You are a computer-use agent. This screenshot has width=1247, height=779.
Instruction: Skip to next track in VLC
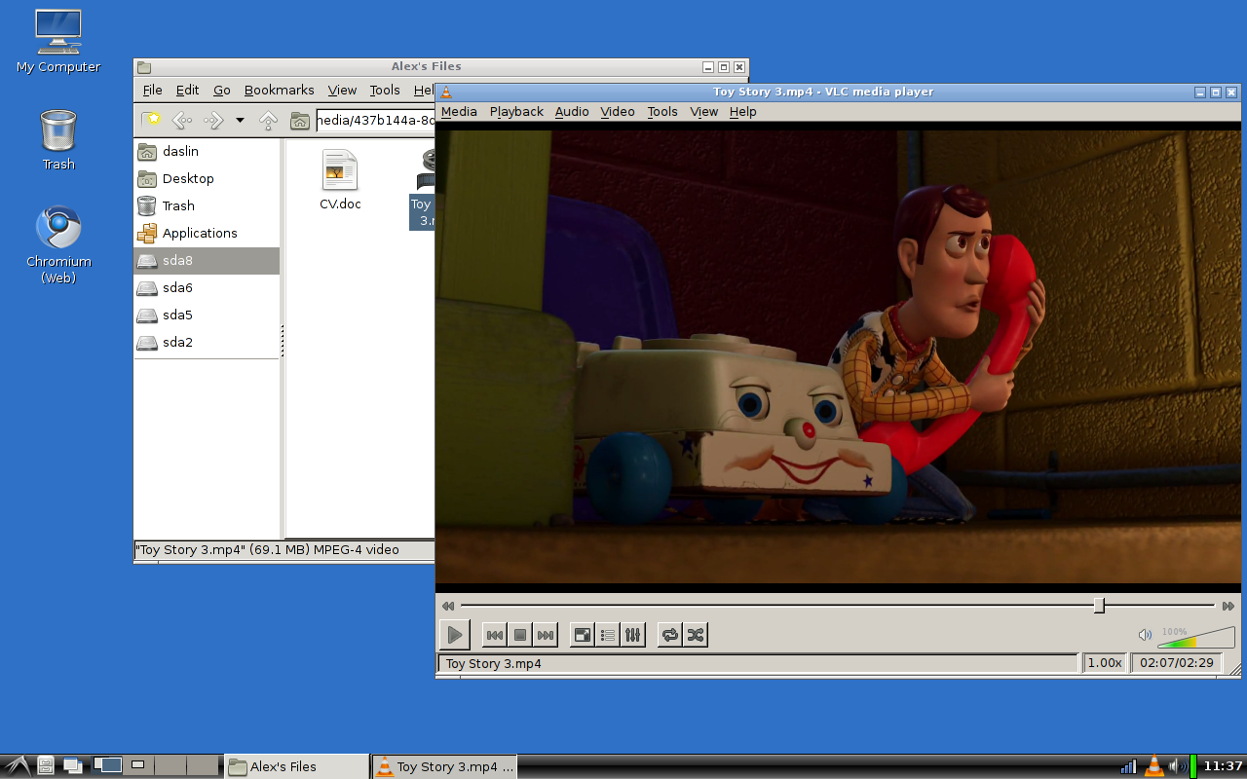(546, 635)
